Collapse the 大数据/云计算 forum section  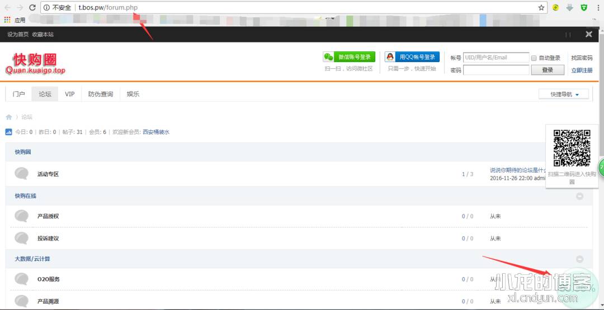tap(579, 259)
